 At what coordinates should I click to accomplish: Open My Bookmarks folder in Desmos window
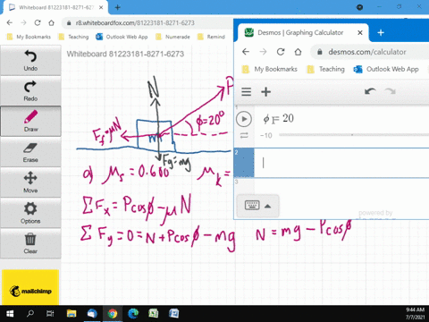click(270, 69)
